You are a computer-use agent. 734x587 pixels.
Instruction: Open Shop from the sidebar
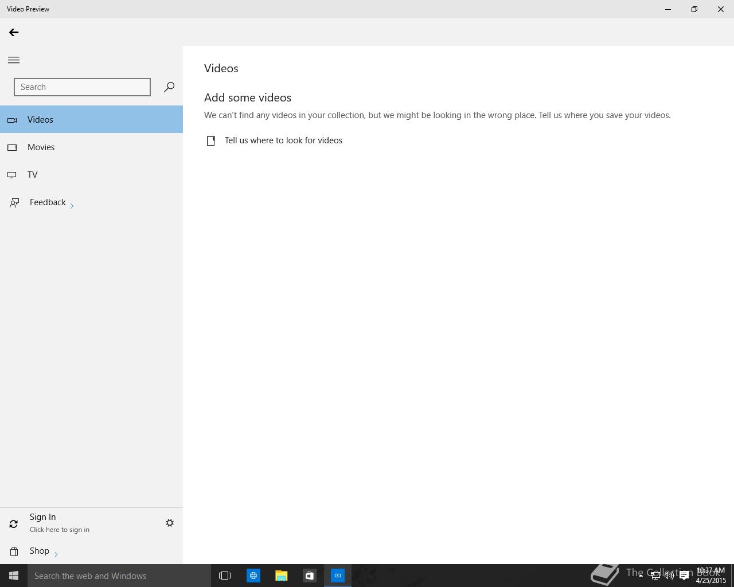[91, 551]
